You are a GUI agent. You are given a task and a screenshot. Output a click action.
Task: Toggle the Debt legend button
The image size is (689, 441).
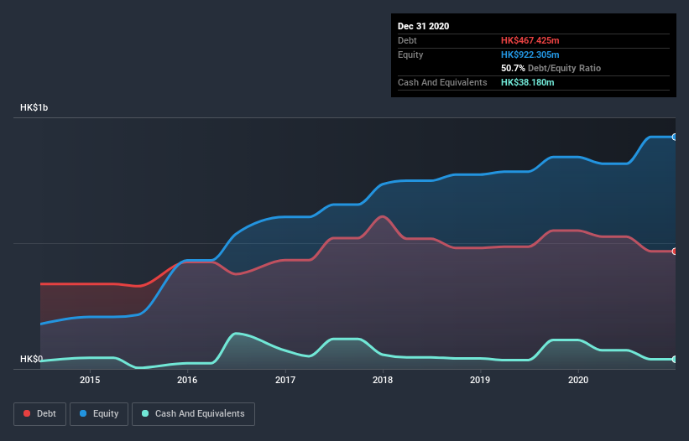click(x=40, y=414)
